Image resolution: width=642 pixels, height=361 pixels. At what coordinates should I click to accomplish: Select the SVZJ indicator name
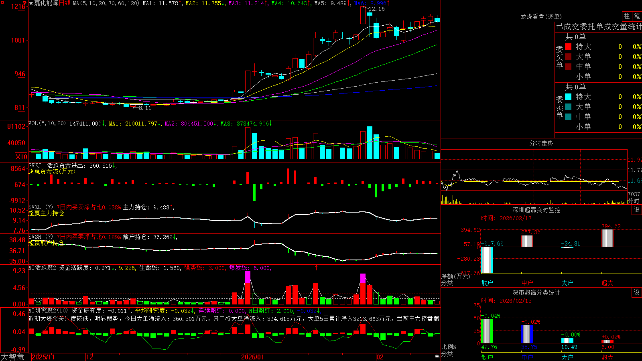(x=35, y=165)
